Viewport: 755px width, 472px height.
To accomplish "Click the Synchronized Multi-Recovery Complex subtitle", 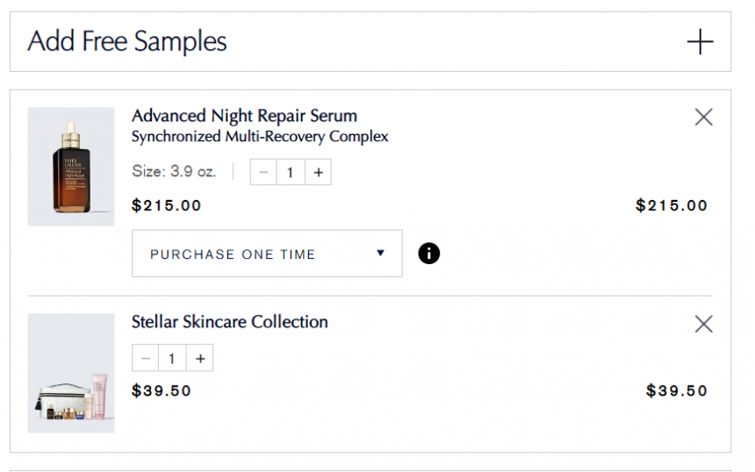I will coord(260,137).
